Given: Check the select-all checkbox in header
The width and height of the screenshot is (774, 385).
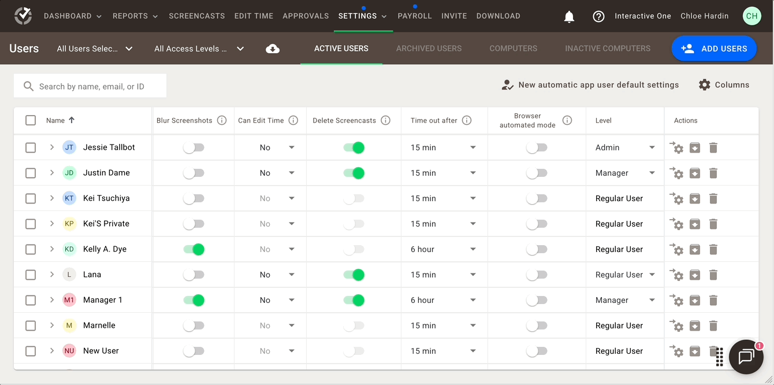Looking at the screenshot, I should [x=31, y=120].
